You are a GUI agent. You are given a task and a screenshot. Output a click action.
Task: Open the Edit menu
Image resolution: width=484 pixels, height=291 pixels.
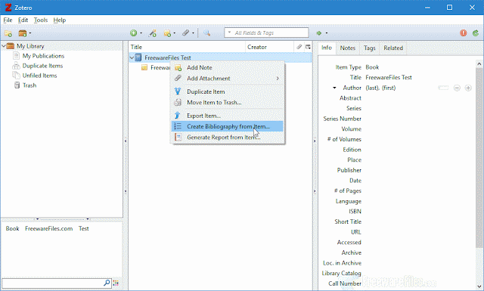23,20
